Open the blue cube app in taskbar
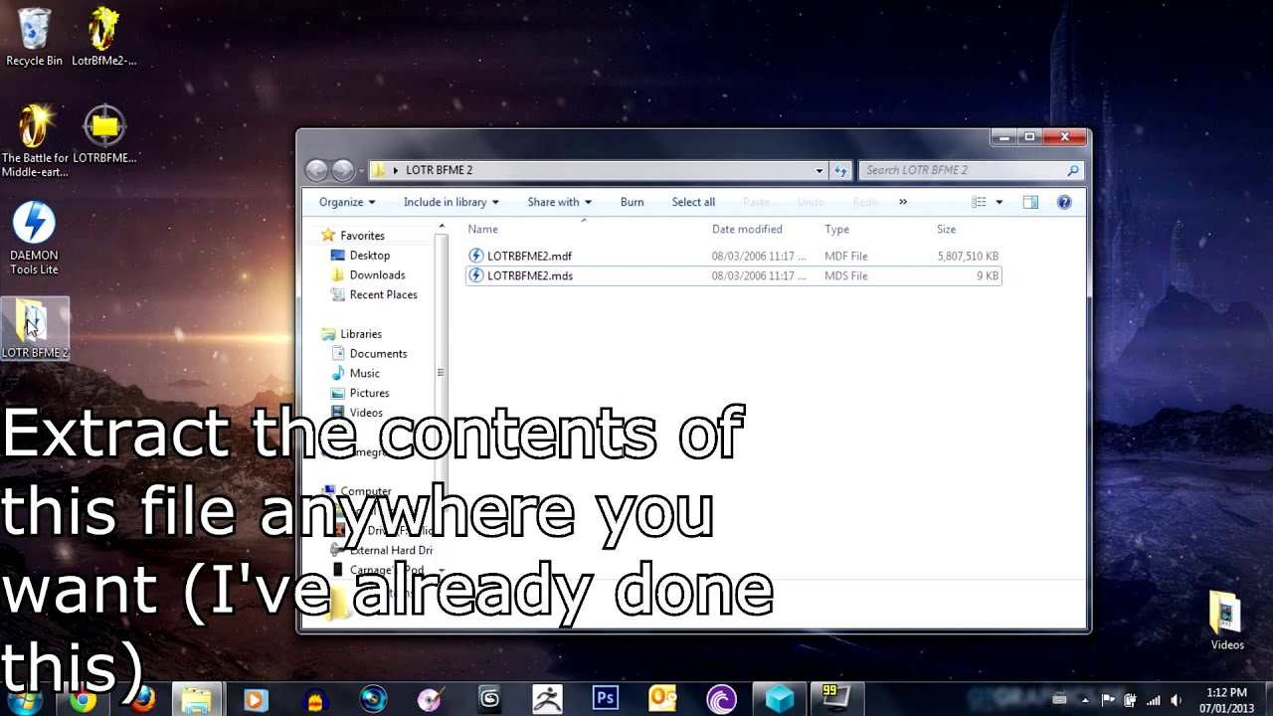 tap(779, 699)
